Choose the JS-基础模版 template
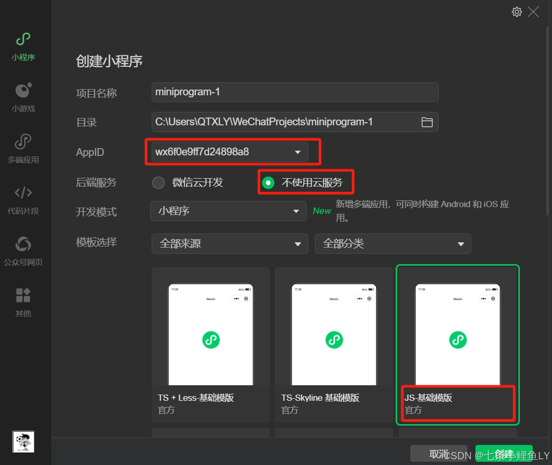This screenshot has height=465, width=552. 458,345
